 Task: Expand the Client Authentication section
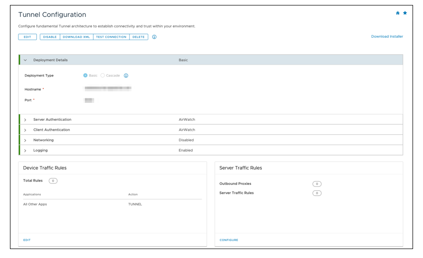(25, 130)
